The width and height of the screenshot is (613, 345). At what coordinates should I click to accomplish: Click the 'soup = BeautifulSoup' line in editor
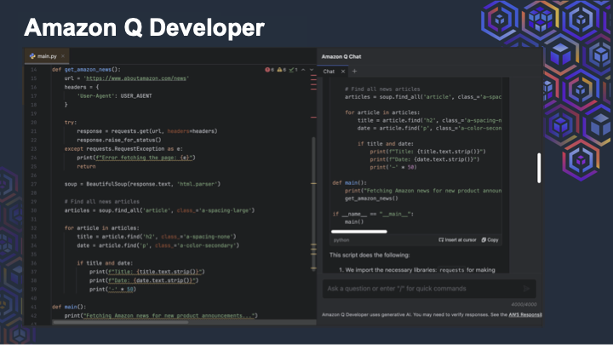coord(142,184)
